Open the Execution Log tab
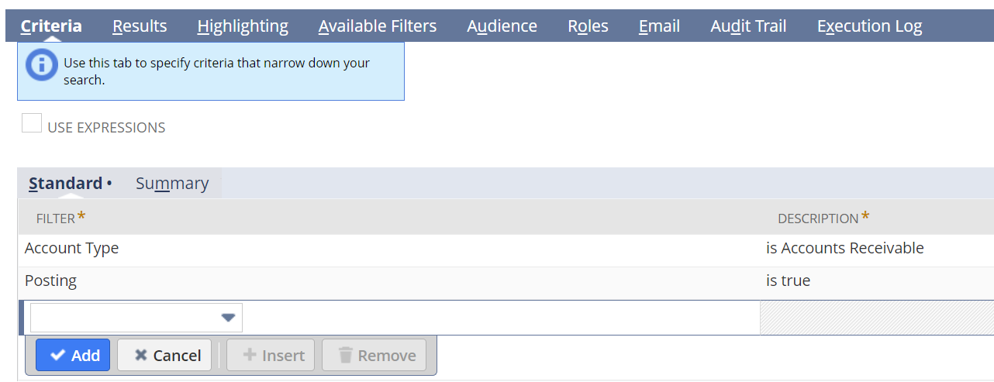The width and height of the screenshot is (994, 382). pos(869,26)
